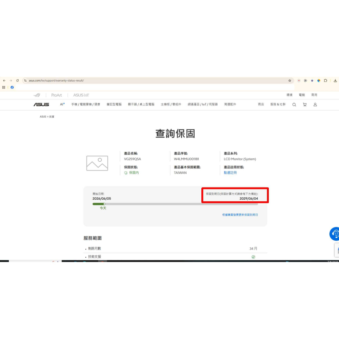Image resolution: width=339 pixels, height=339 pixels.
Task: Bookmark this page with the star icon
Action: pyautogui.click(x=290, y=80)
